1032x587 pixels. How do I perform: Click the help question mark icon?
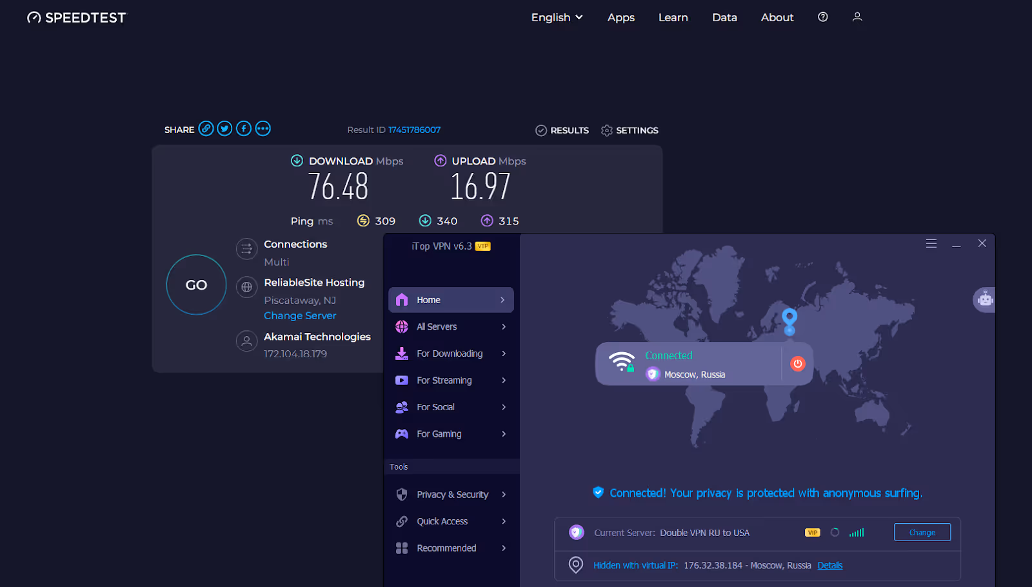coord(822,17)
